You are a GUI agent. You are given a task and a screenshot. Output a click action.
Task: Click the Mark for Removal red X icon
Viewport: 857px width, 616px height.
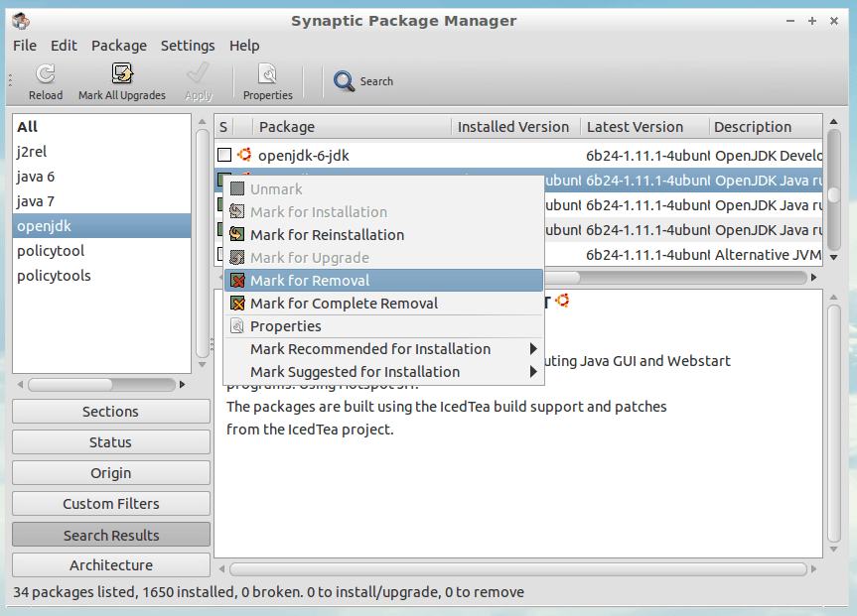coord(237,281)
